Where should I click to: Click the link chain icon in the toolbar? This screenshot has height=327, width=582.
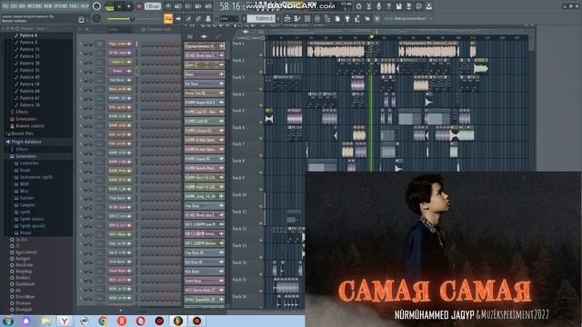pos(198,18)
